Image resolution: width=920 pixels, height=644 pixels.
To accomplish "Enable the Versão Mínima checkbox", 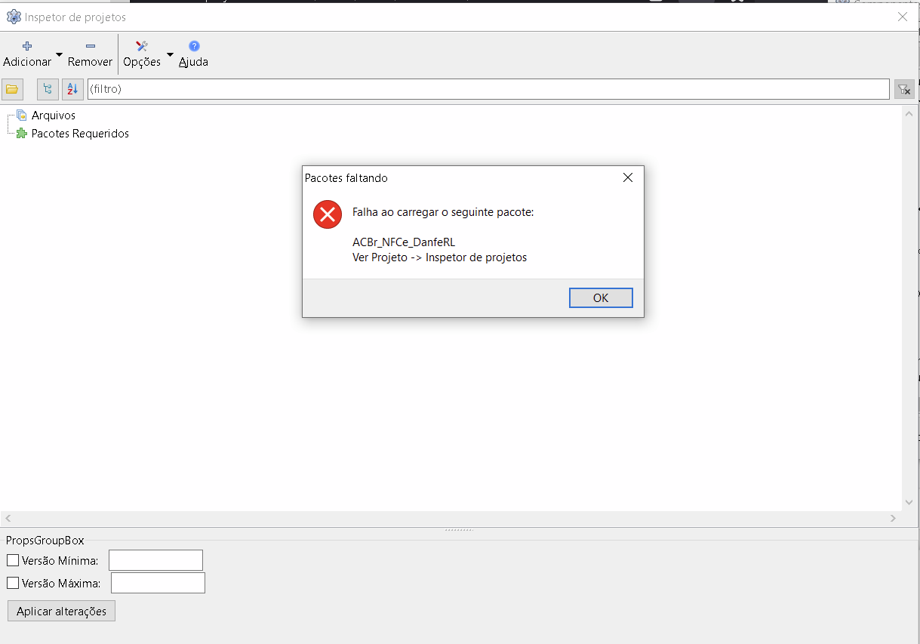I will pos(13,560).
